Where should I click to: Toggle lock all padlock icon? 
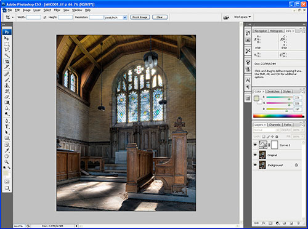click(277, 137)
